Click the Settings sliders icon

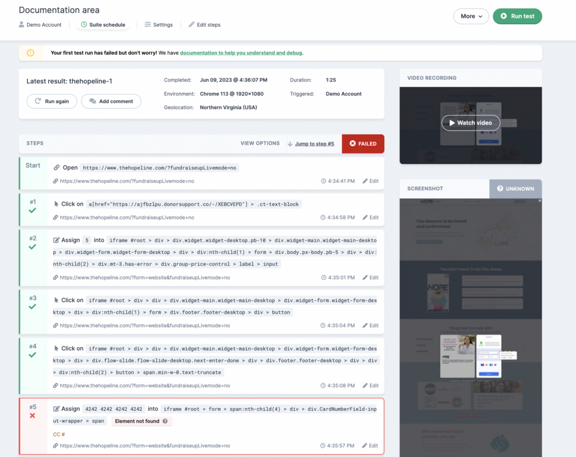tap(148, 24)
